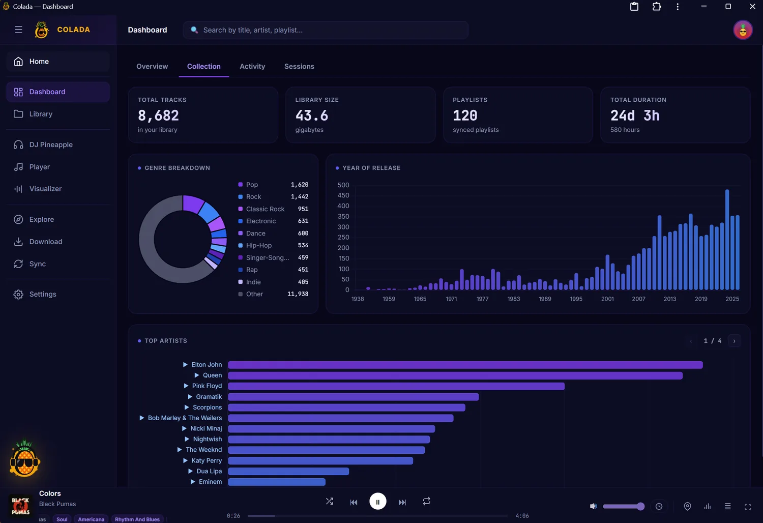Click the Dua Lipa artist name
The height and width of the screenshot is (523, 763).
point(209,471)
